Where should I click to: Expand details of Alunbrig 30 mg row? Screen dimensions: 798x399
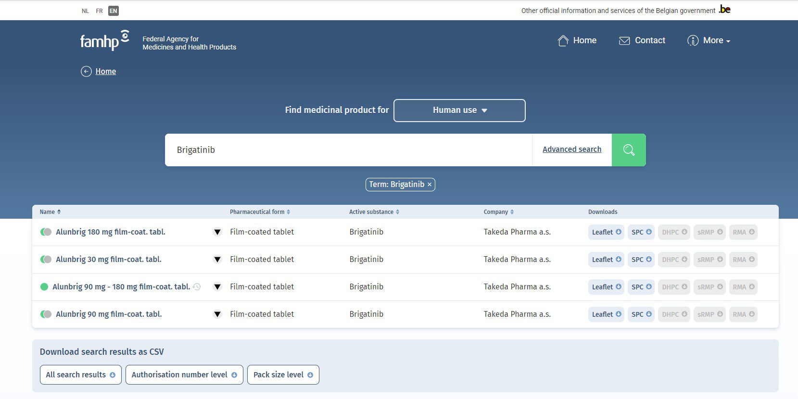[x=217, y=260]
